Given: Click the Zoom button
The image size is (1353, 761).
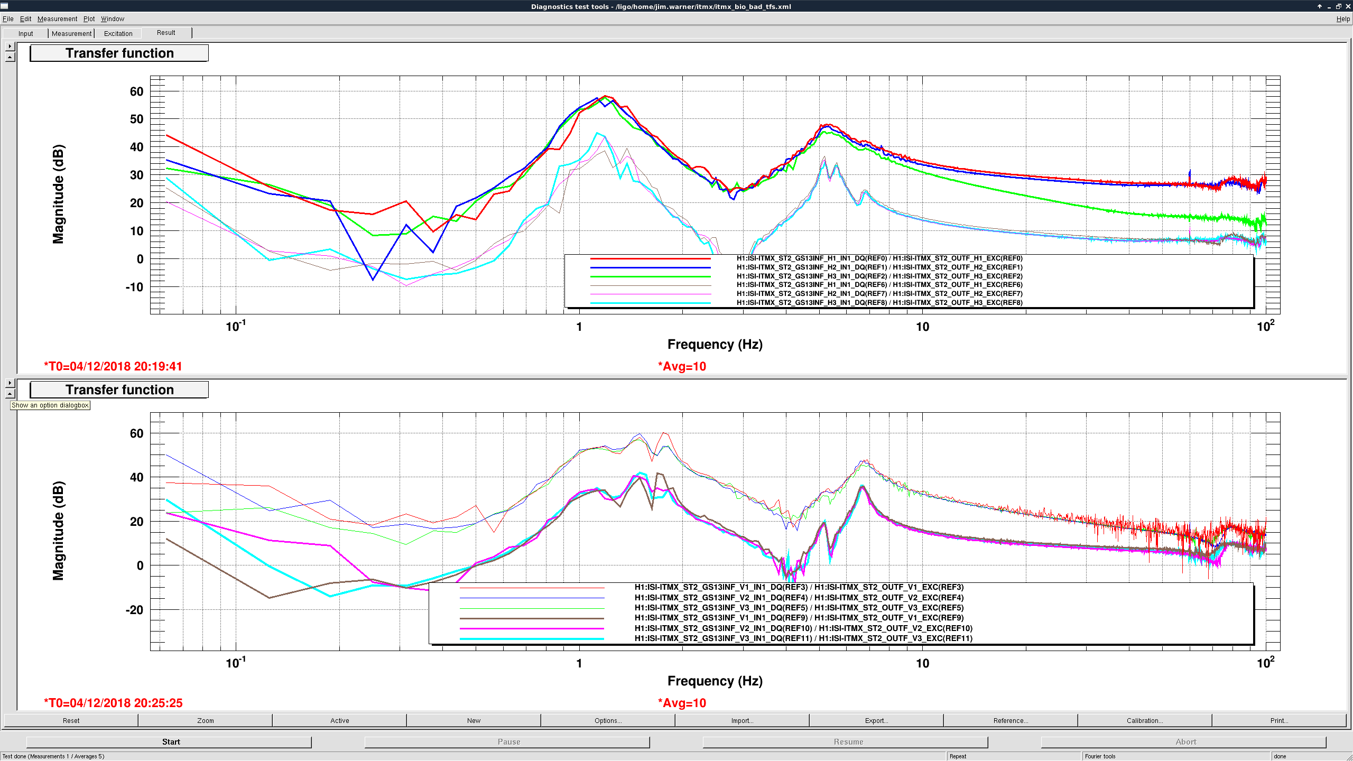Looking at the screenshot, I should coord(206,720).
